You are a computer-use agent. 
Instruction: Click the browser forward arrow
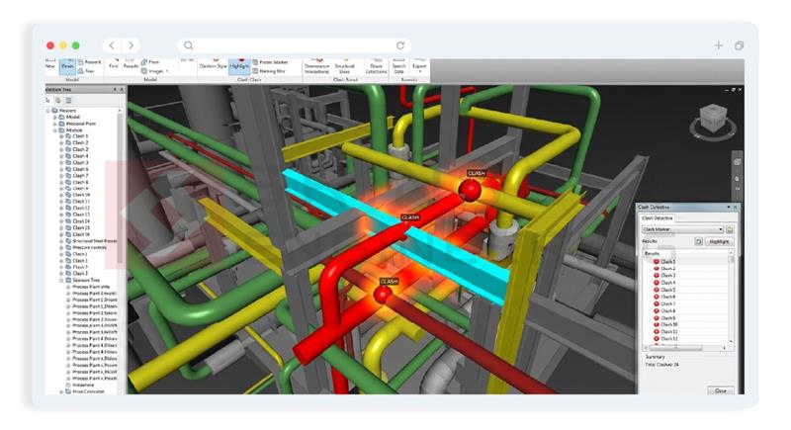132,45
